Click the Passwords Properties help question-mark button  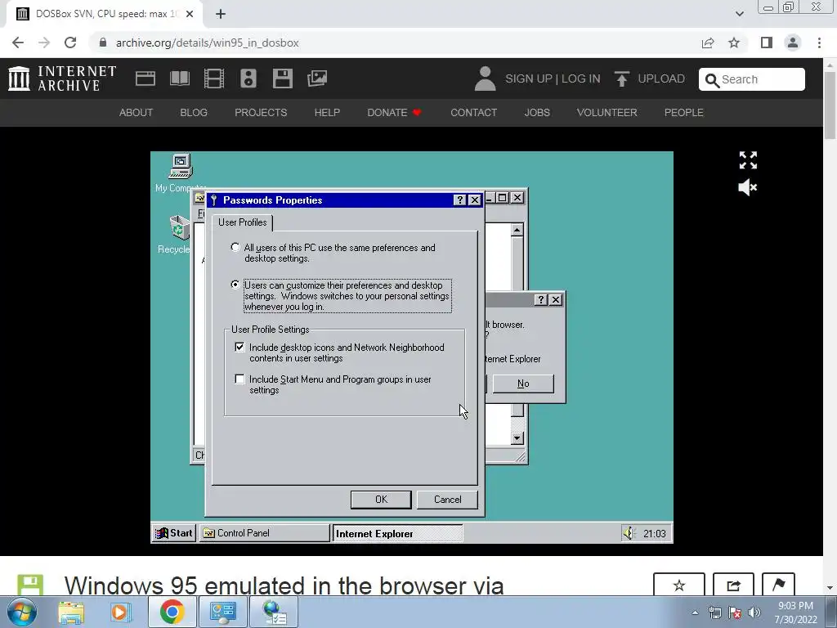click(x=459, y=200)
